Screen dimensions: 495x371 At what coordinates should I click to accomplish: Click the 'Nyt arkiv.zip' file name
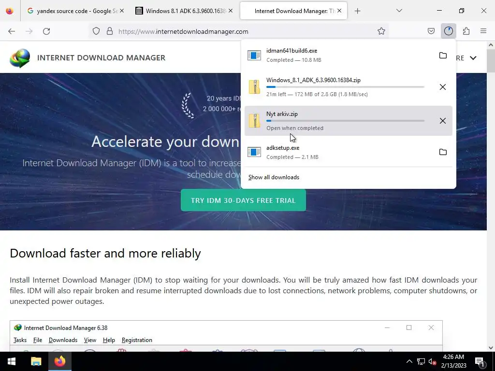282,114
